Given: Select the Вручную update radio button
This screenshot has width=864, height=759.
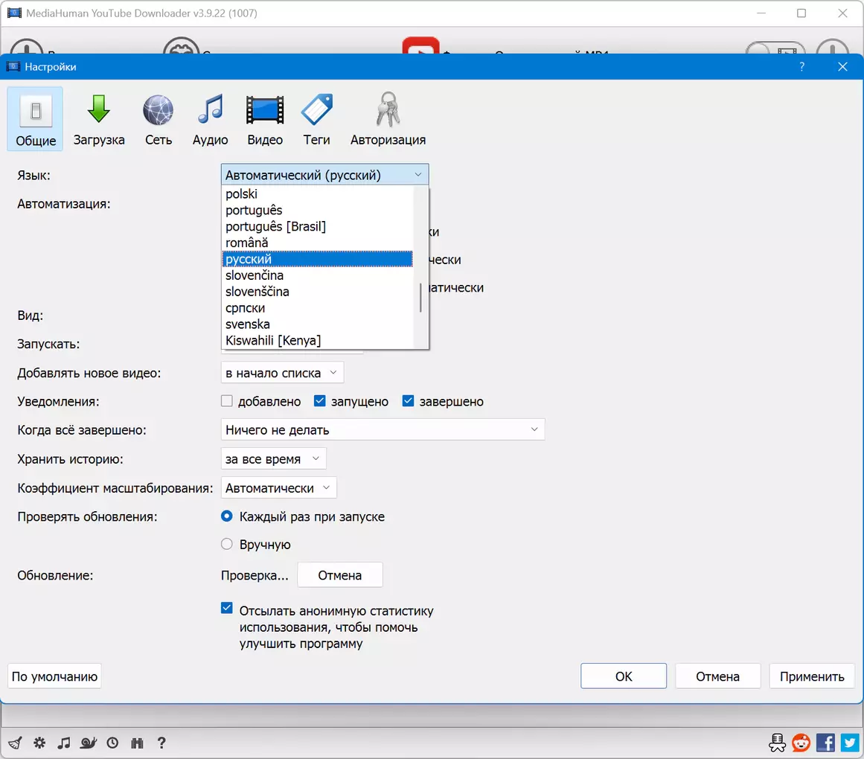Looking at the screenshot, I should [x=226, y=544].
